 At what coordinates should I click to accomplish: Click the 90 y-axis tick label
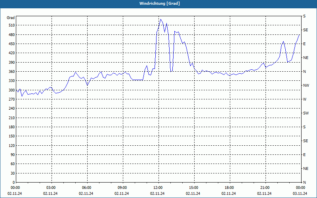click(13, 154)
